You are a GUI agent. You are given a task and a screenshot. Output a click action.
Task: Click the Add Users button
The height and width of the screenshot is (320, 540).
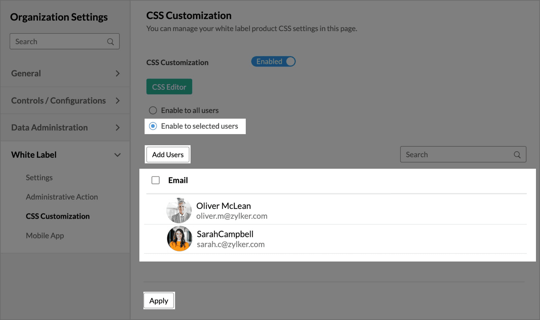(168, 155)
